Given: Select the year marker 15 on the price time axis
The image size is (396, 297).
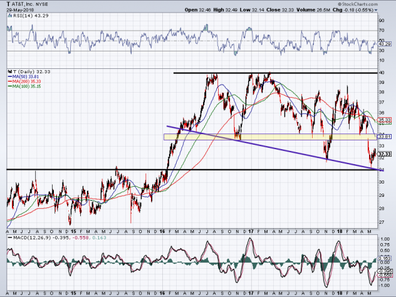Looking at the screenshot, I should click(x=73, y=231).
